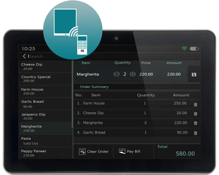Viewport: 219px width, 175px height.
Task: Click the menu list scrollbar
Action: pyautogui.click(x=72, y=94)
